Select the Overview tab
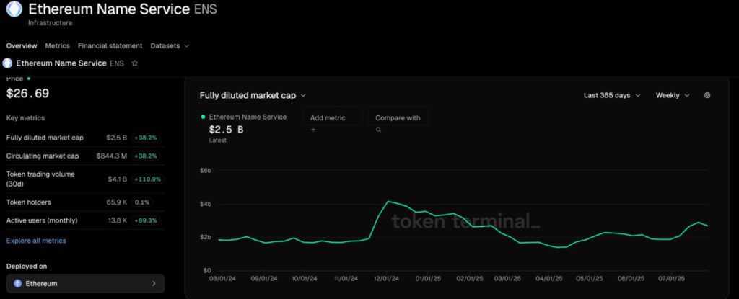 21,45
